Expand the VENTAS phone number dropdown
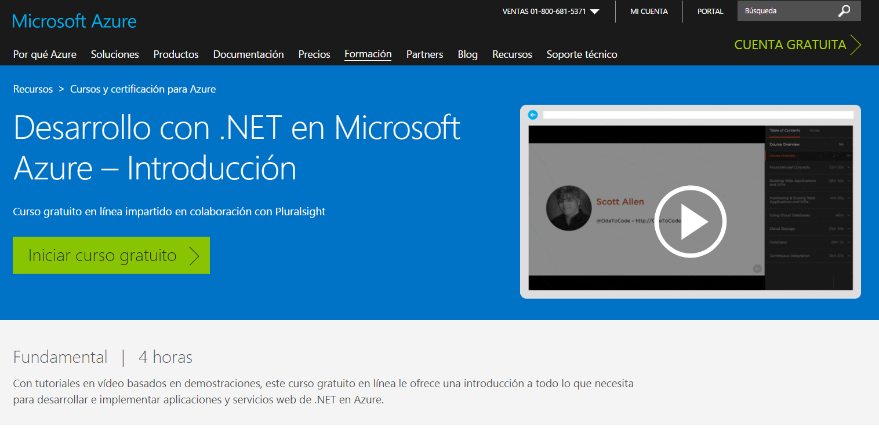This screenshot has height=430, width=879. tap(595, 10)
